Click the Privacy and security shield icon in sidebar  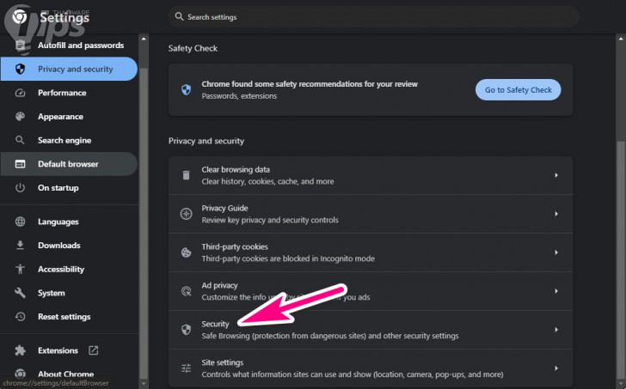coord(20,69)
